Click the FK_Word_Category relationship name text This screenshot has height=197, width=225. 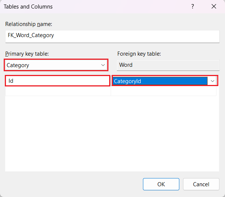pyautogui.click(x=31, y=36)
